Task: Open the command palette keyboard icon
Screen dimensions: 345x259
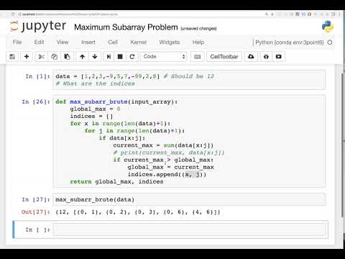Action: (x=198, y=57)
